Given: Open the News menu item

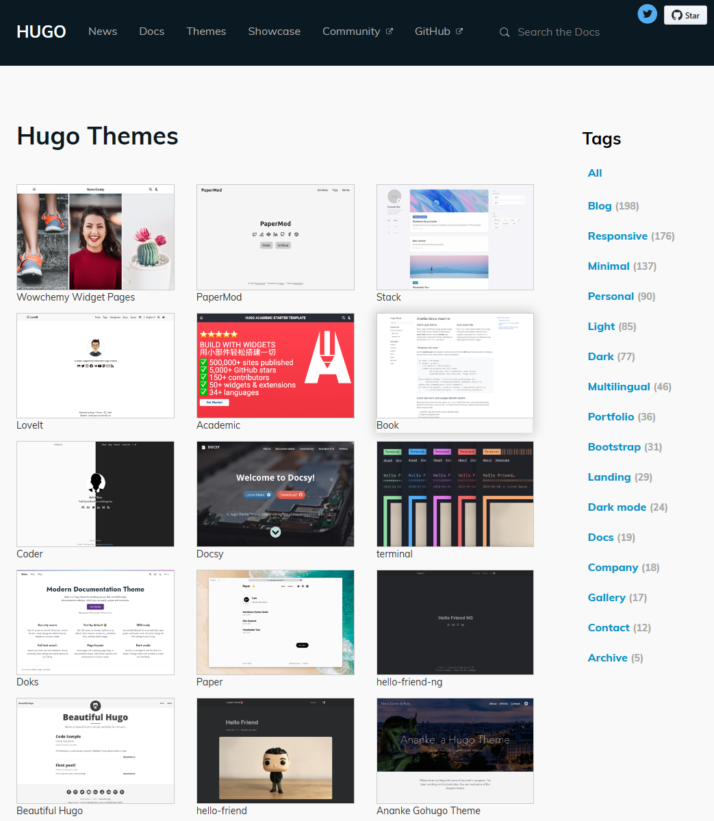Looking at the screenshot, I should click(103, 31).
